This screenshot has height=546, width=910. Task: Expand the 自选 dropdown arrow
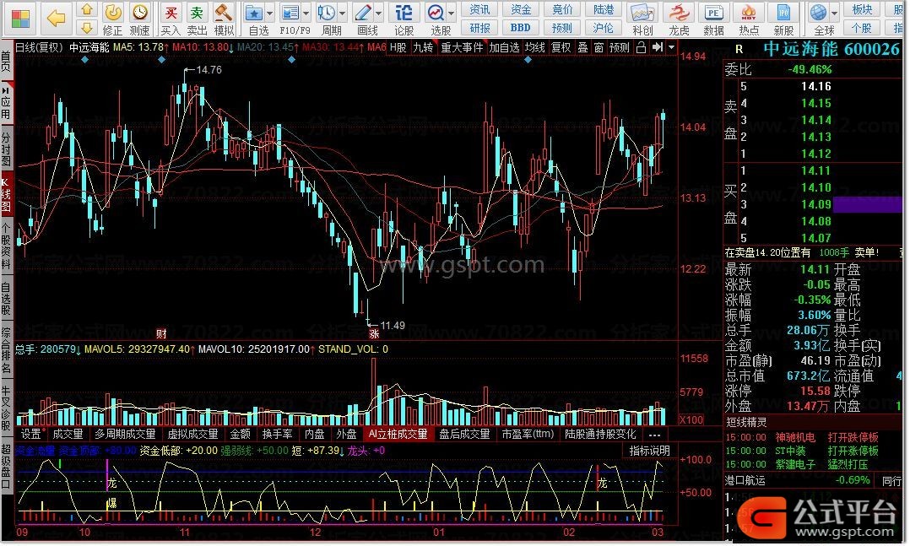[x=270, y=13]
